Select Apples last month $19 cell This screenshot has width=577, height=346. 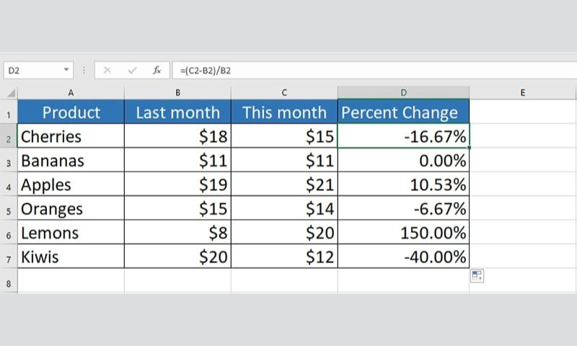coord(177,185)
